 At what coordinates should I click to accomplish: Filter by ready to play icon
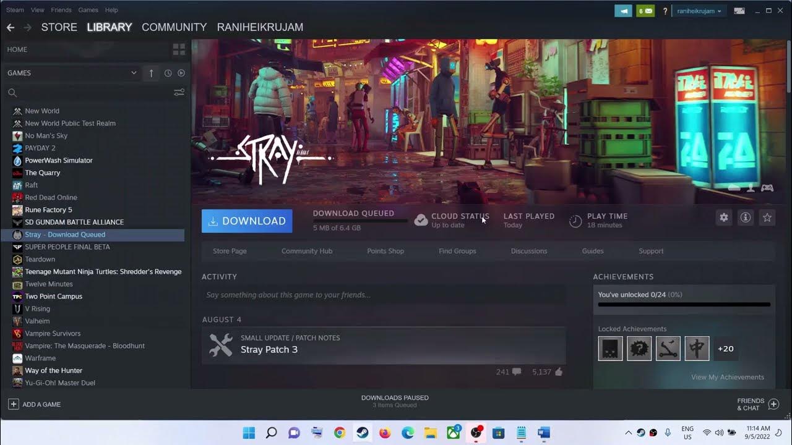coord(181,73)
